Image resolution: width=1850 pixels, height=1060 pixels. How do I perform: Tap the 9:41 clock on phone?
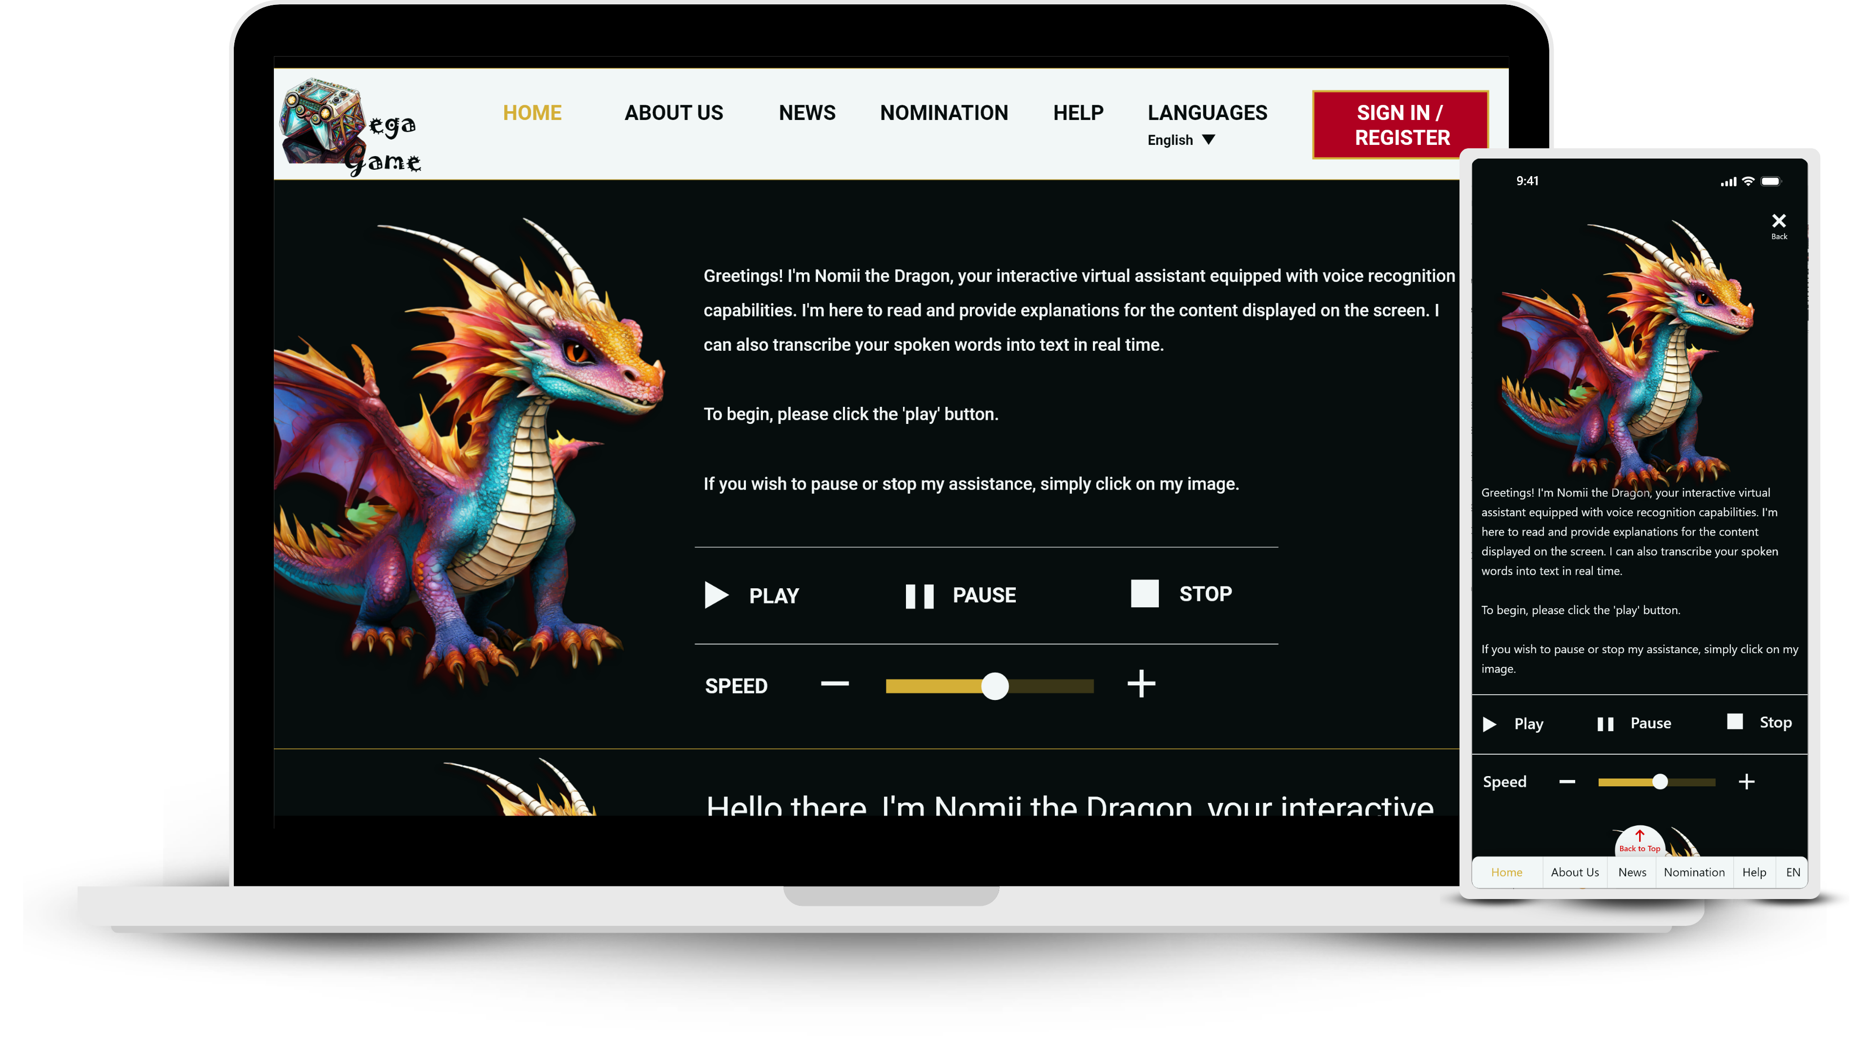[1527, 180]
